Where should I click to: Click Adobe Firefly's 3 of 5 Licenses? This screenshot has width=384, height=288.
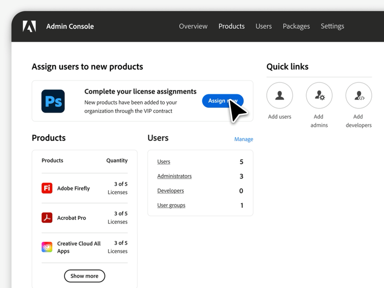(118, 188)
